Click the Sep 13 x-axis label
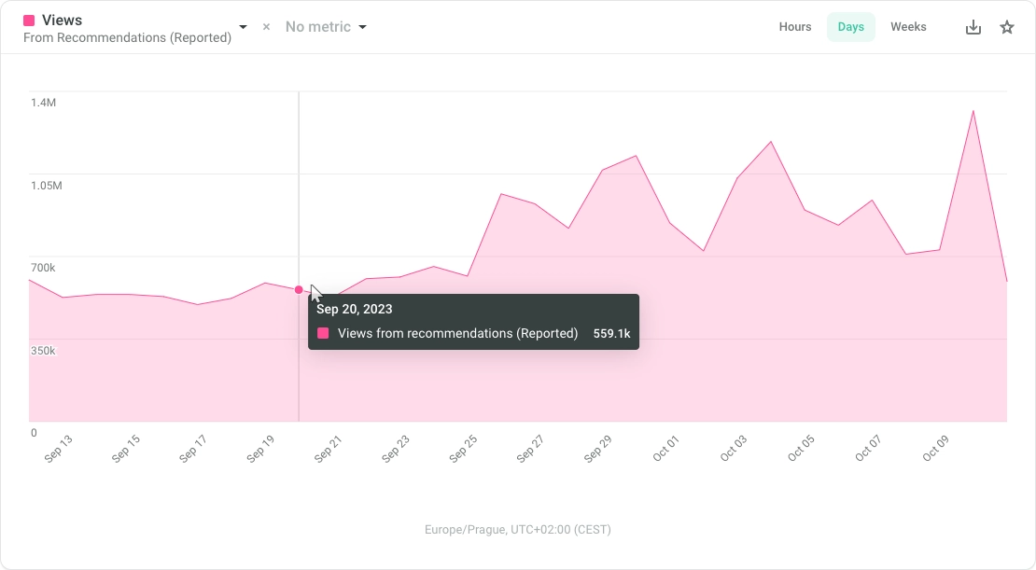This screenshot has width=1036, height=570. point(58,449)
